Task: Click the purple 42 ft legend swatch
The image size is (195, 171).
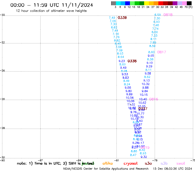Action: 175,3
